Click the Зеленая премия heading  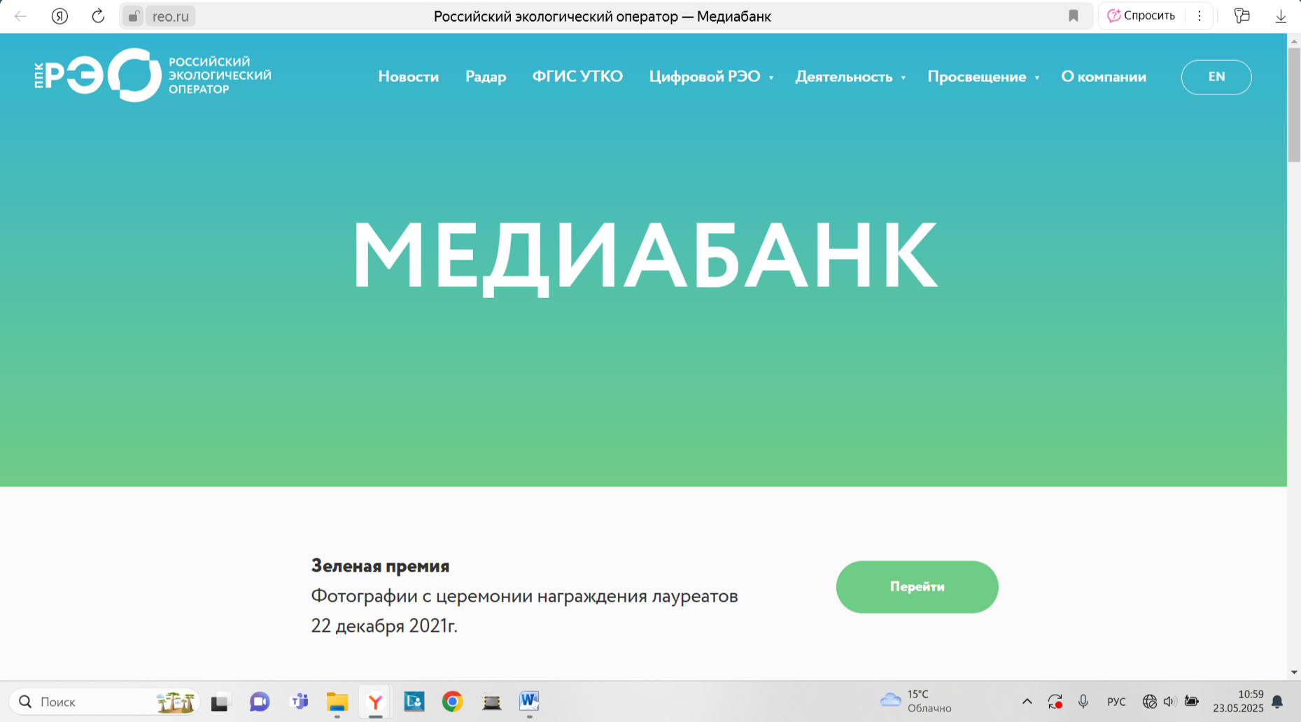coord(380,565)
